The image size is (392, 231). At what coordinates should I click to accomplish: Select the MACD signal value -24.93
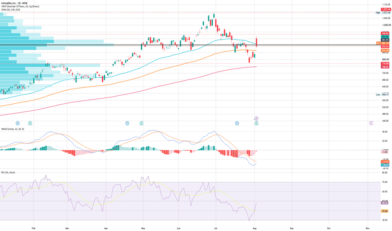click(385, 162)
